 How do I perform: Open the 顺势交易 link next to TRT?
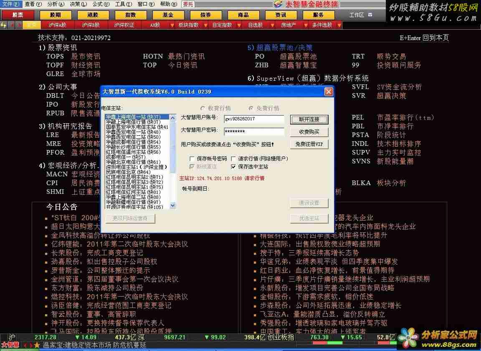click(x=391, y=56)
